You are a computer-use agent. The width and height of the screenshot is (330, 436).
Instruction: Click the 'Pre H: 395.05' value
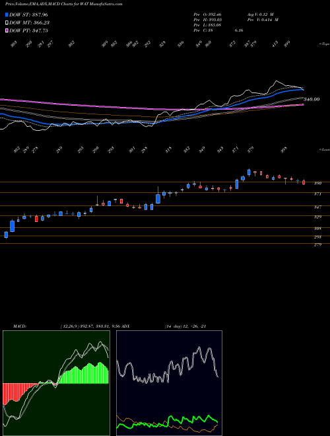(207, 19)
